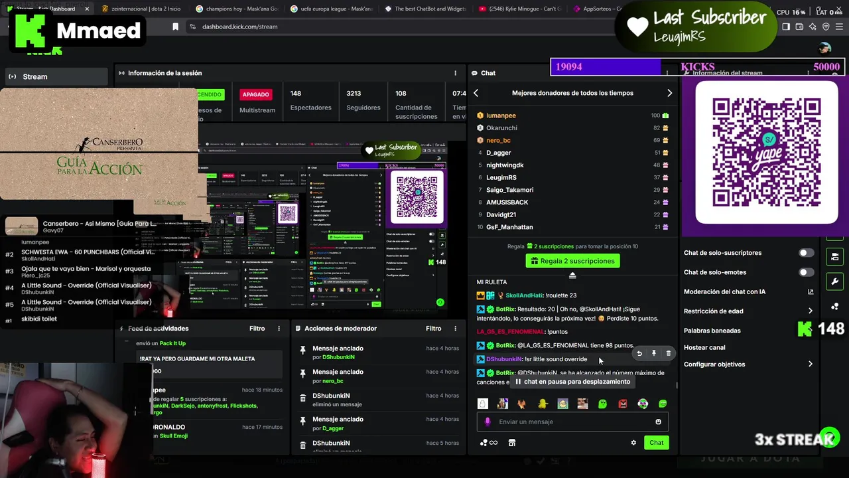
Task: Click the DShubunkiN link in first Mensaje anclado
Action: (x=338, y=357)
